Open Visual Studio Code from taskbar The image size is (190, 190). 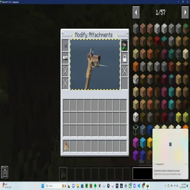pyautogui.click(x=139, y=186)
